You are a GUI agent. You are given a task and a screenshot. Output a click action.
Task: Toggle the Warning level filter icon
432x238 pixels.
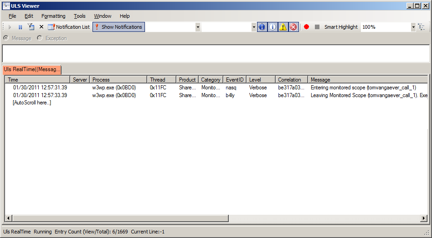(283, 27)
